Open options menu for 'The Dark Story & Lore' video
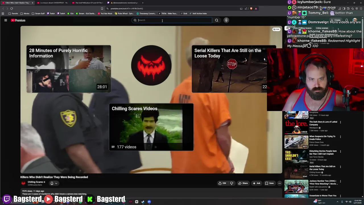The width and height of the screenshot is (364, 205). pos(340,122)
